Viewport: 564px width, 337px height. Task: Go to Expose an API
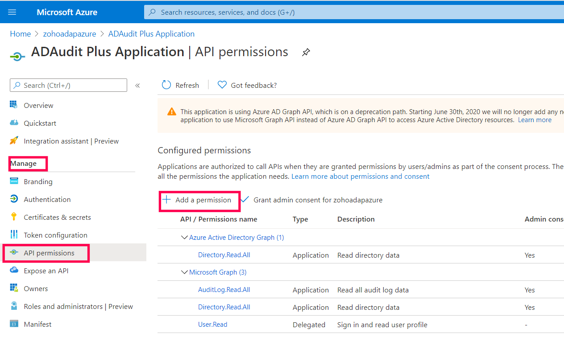tap(46, 271)
